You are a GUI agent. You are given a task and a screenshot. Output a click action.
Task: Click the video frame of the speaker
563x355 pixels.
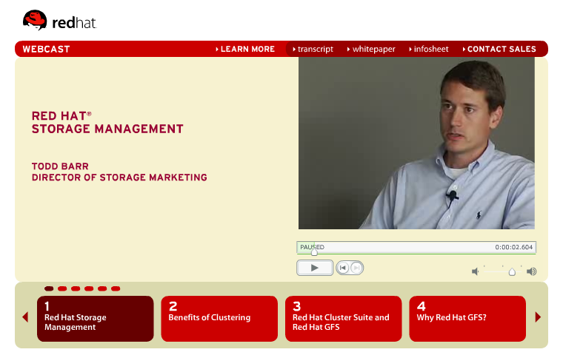(x=416, y=143)
